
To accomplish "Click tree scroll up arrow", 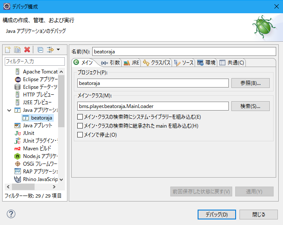I will tap(61, 72).
